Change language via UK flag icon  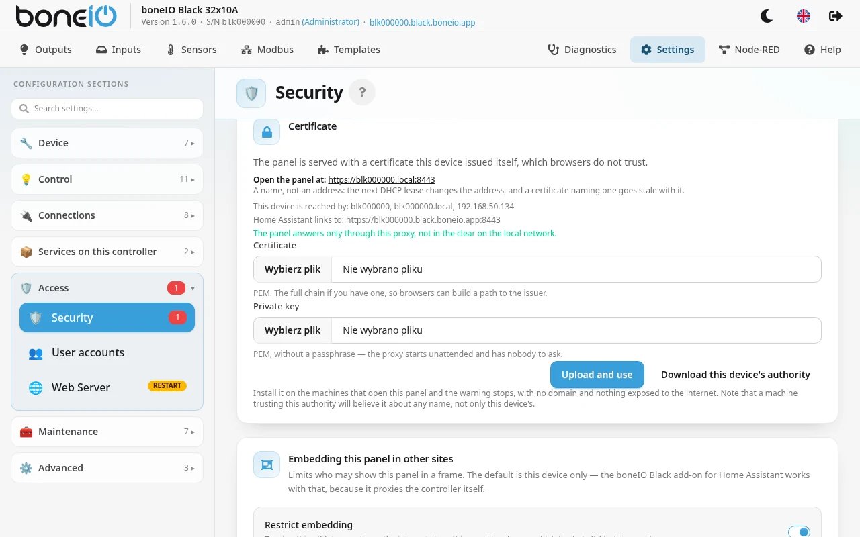click(x=804, y=16)
